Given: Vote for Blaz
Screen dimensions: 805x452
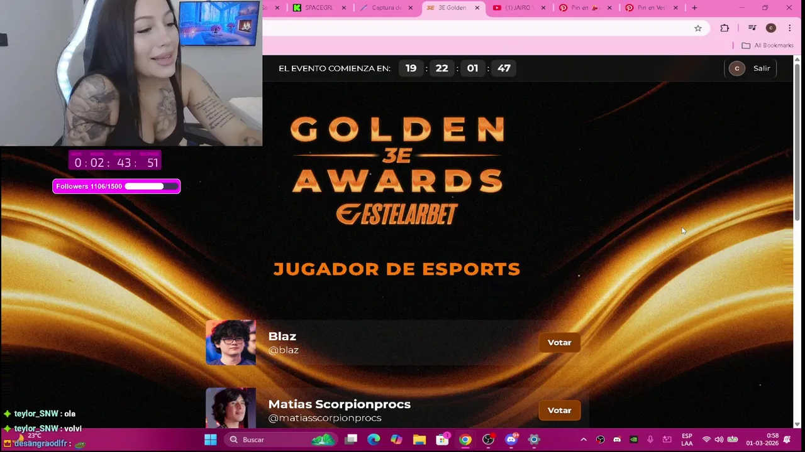Looking at the screenshot, I should (x=559, y=342).
